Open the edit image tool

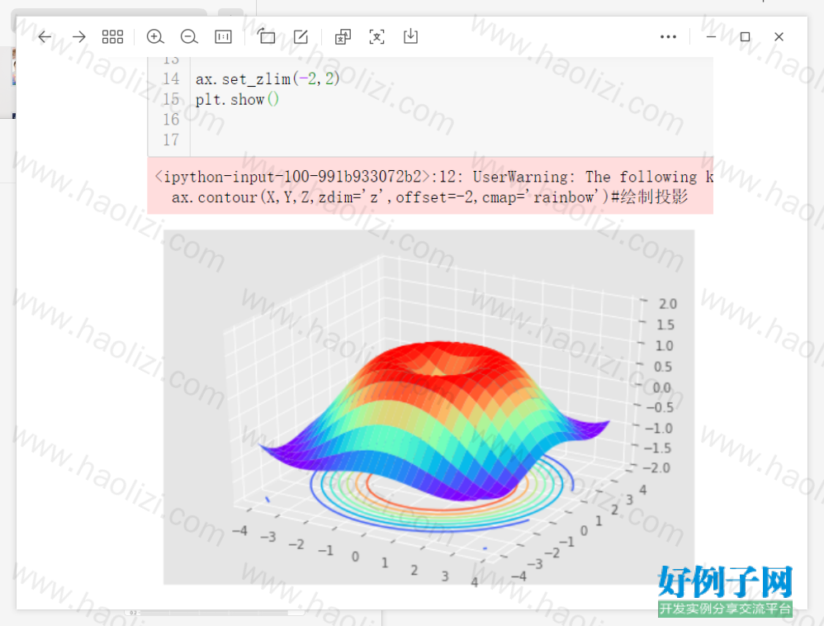(x=301, y=37)
